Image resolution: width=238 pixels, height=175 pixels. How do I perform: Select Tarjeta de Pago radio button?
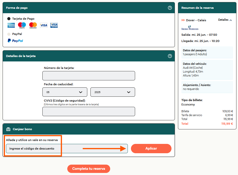coord(9,19)
